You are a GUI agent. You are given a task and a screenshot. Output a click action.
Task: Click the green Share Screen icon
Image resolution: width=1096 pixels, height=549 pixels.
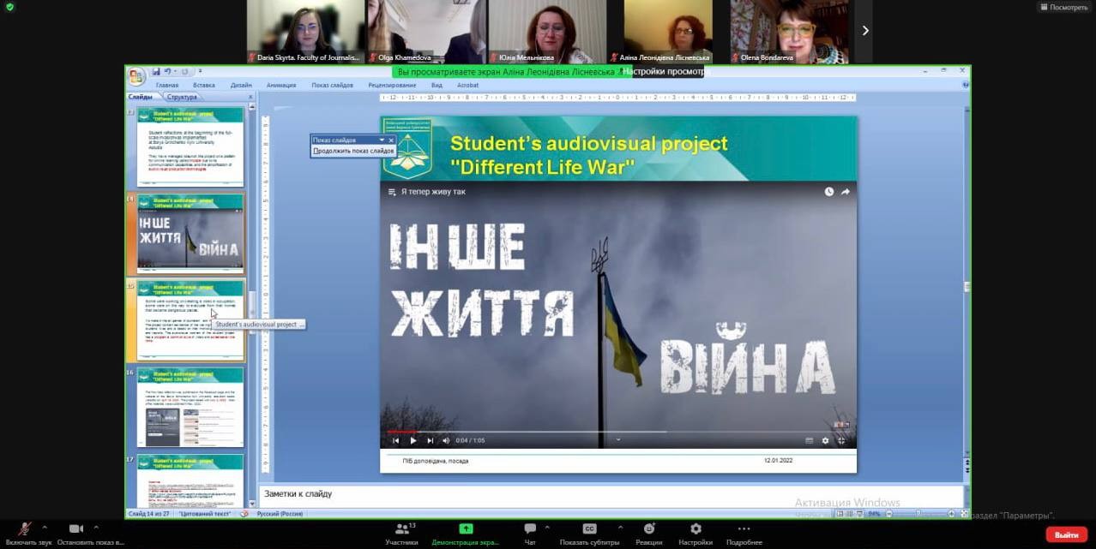466,529
